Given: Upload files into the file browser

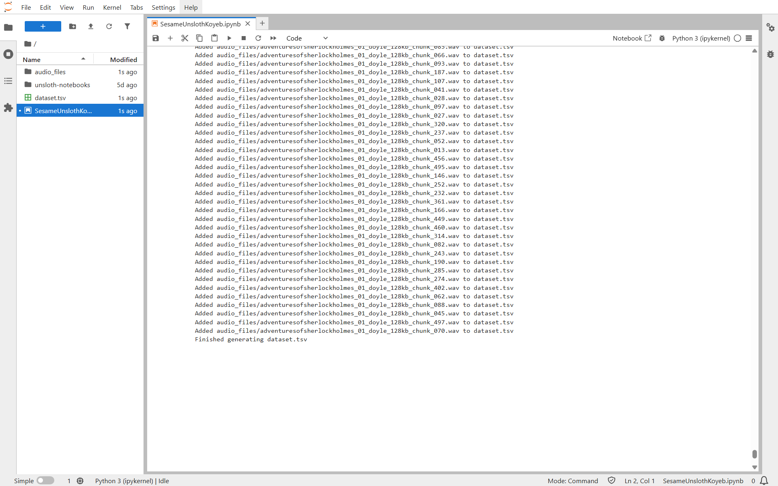Looking at the screenshot, I should tap(90, 26).
